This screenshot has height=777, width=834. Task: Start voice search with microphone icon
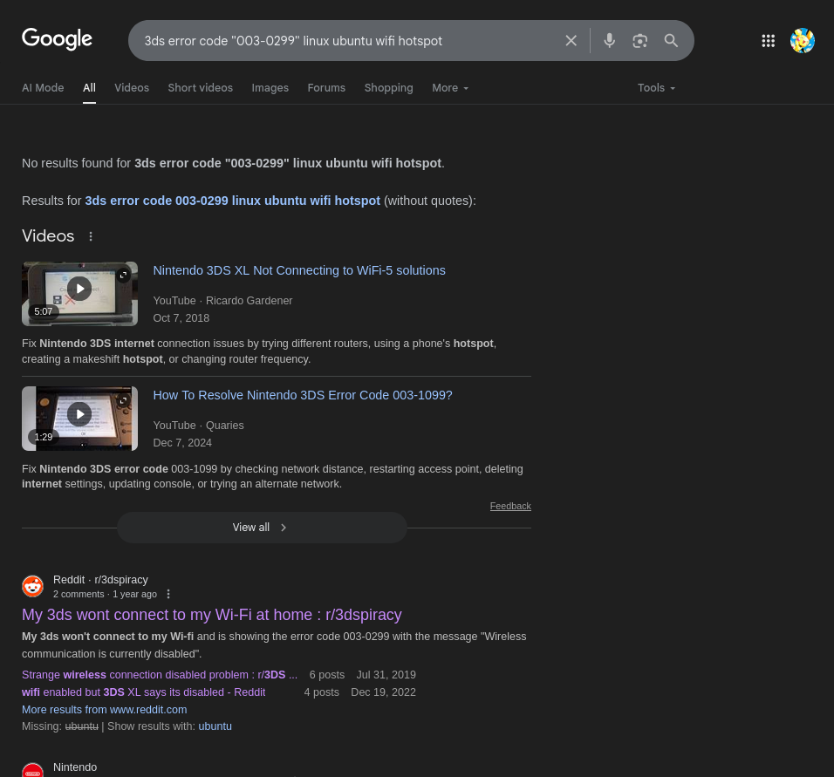click(609, 40)
